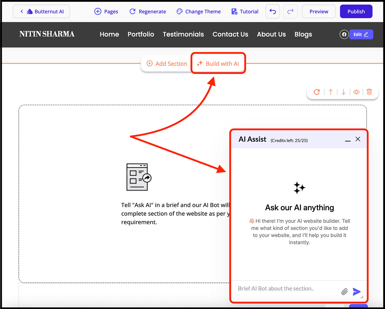The image size is (385, 309).
Task: Click the NITIN SHARMA site logo
Action: tap(47, 34)
